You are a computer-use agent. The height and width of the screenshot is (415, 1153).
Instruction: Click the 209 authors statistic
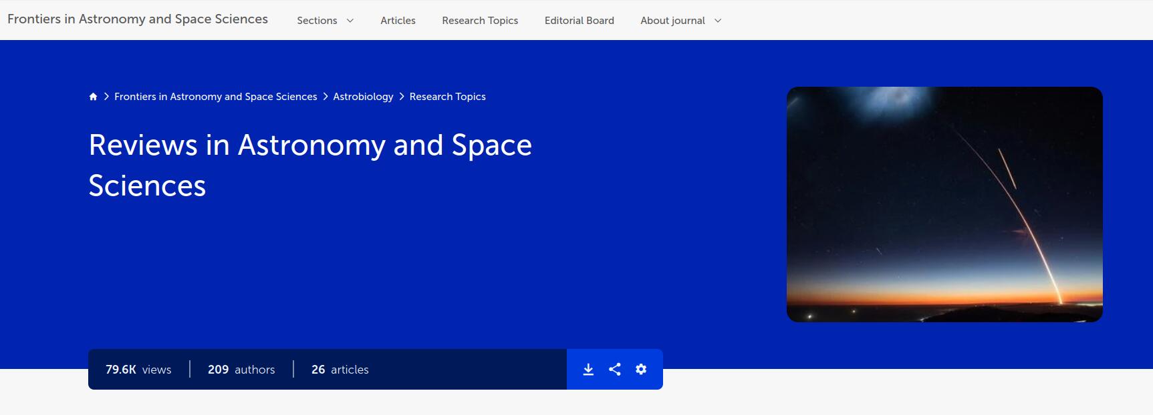[241, 370]
